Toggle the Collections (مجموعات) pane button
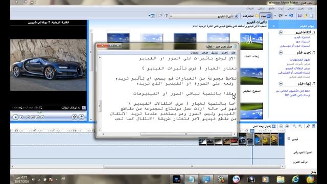The height and width of the screenshot is (184, 327). (250, 16)
